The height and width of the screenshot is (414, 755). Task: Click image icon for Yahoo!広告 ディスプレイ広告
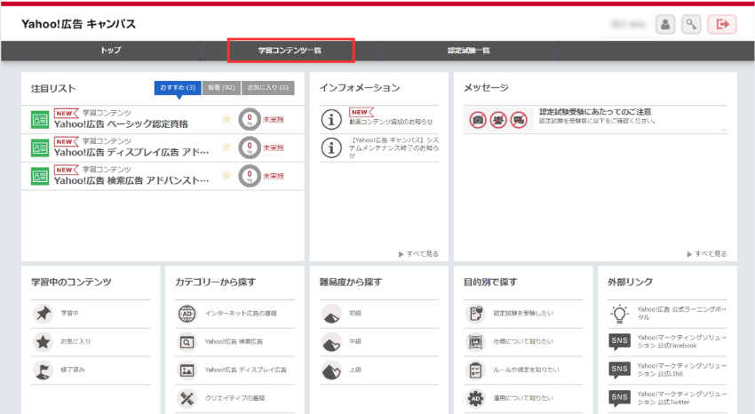[187, 370]
